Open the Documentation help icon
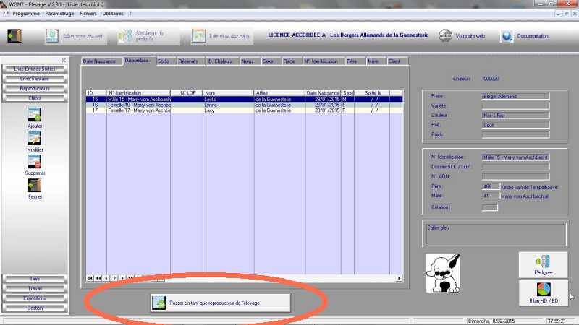Viewport: 579px width, 325px height. point(507,36)
